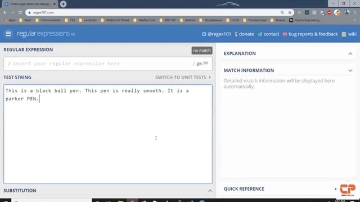The height and width of the screenshot is (202, 360).
Task: Go back in browser history
Action: (5, 12)
